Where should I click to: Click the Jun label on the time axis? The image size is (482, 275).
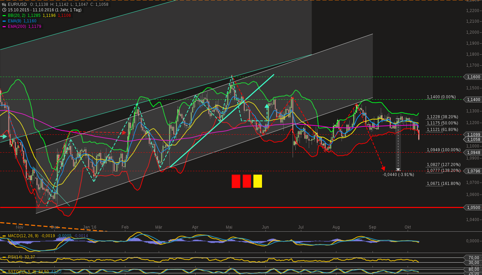(x=265, y=227)
